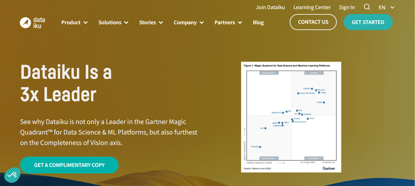
Task: Open the EN language selector
Action: click(x=382, y=8)
